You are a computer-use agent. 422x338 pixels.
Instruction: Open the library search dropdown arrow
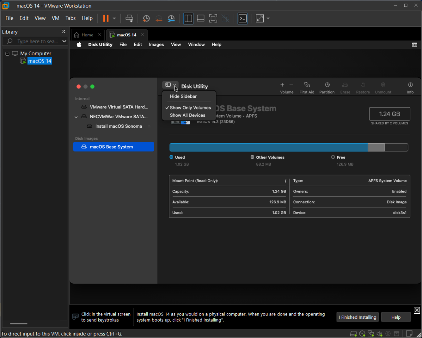point(64,41)
